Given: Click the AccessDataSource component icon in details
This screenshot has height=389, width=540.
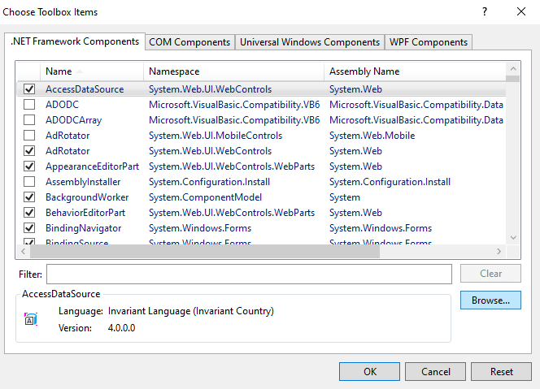Looking at the screenshot, I should click(x=31, y=319).
